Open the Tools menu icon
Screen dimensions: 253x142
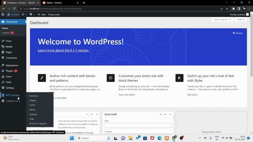click(3, 82)
